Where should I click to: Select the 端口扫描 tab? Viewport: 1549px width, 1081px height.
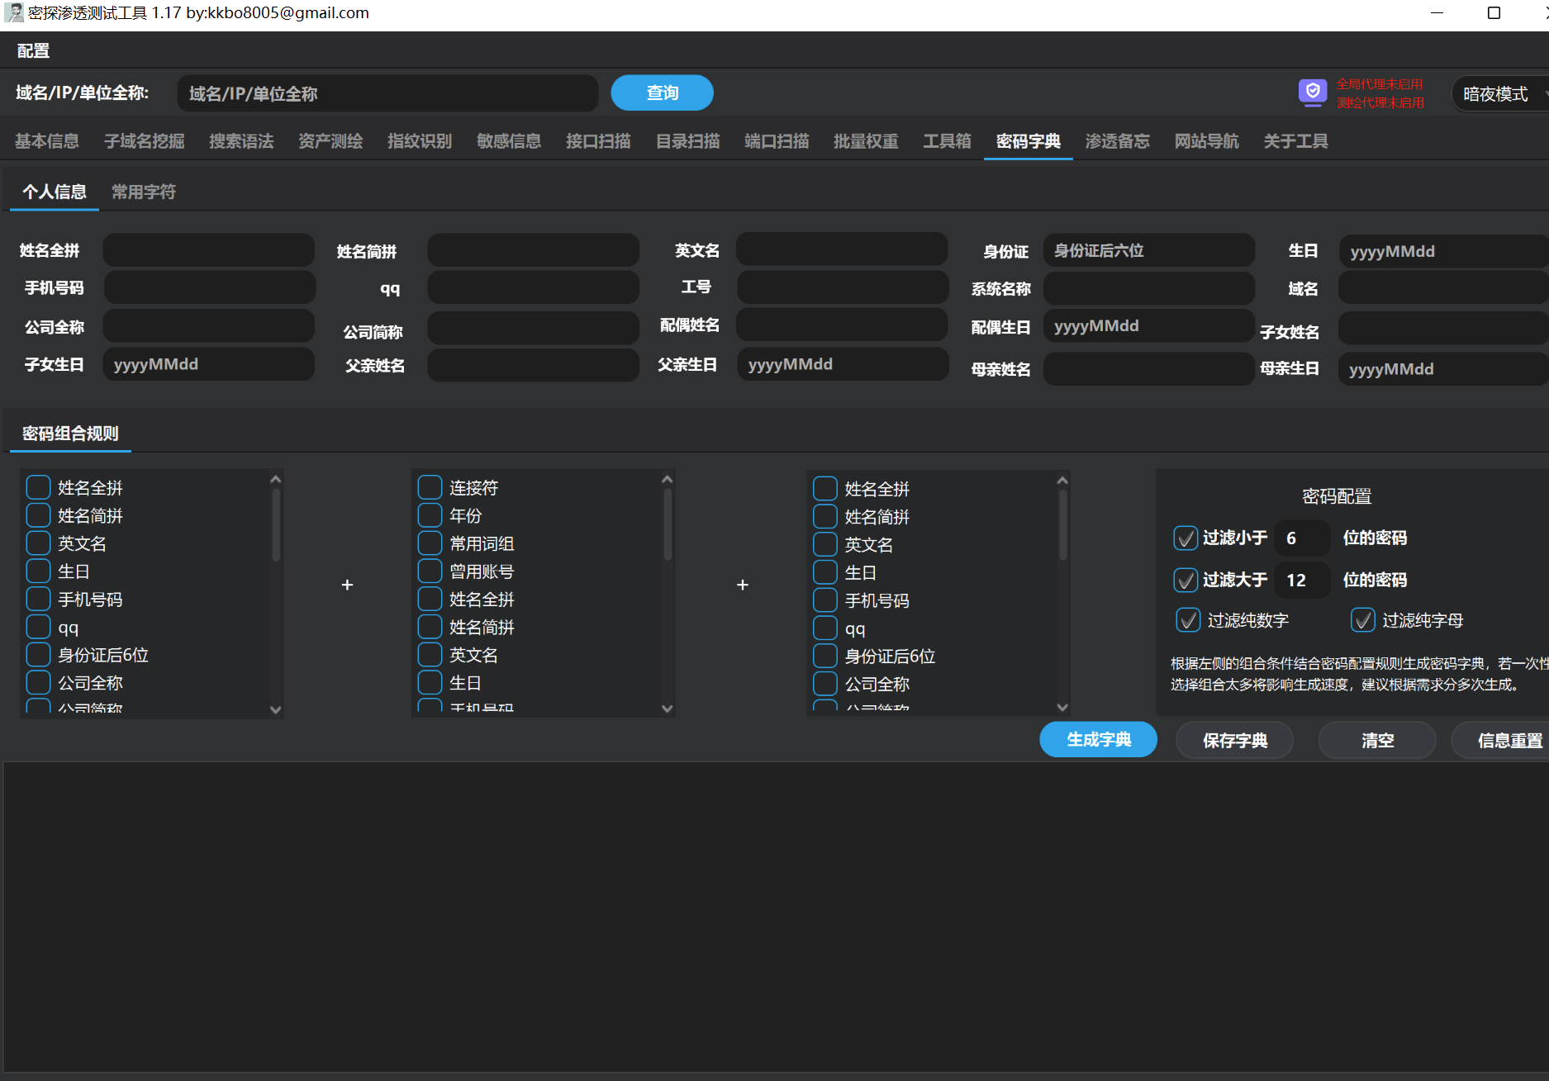(x=777, y=141)
